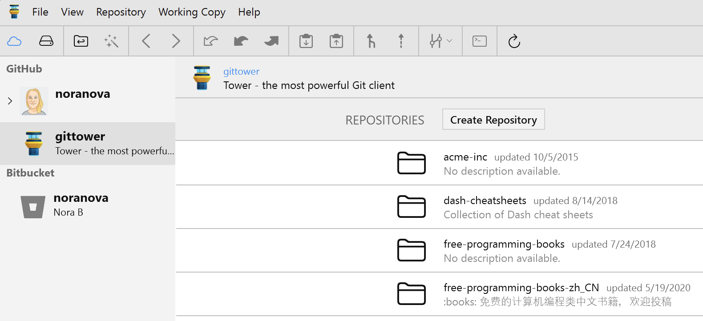The width and height of the screenshot is (703, 321).
Task: Open the Working Copy menu
Action: [x=192, y=12]
